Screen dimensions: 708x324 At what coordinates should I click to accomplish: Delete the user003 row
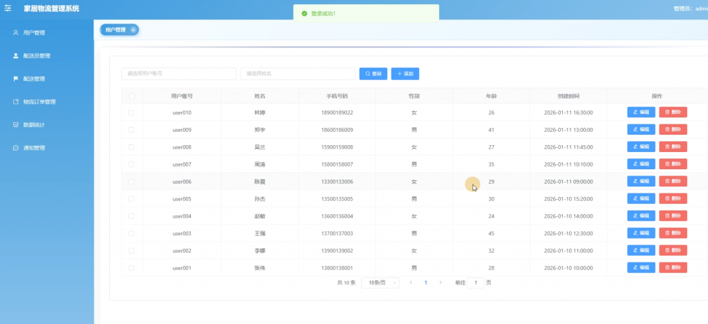tap(673, 233)
